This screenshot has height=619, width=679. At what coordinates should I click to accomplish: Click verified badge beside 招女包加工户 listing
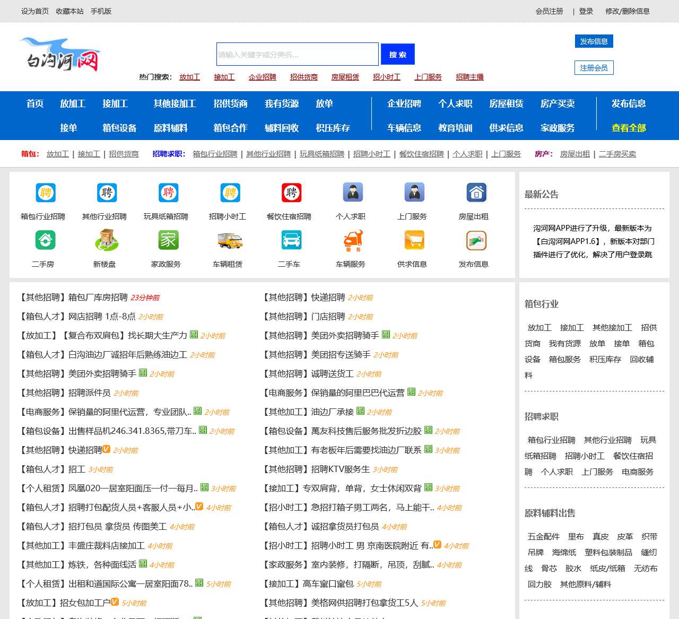115,601
